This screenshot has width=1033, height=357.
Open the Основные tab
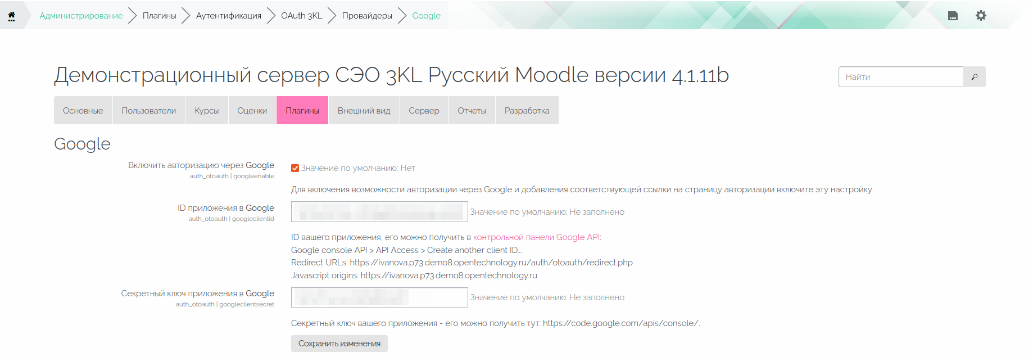click(83, 110)
